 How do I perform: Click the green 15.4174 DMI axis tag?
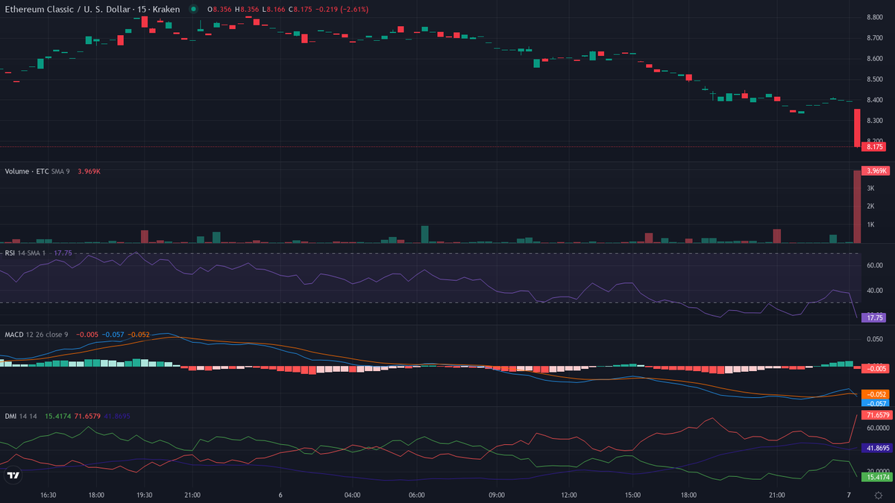point(876,475)
